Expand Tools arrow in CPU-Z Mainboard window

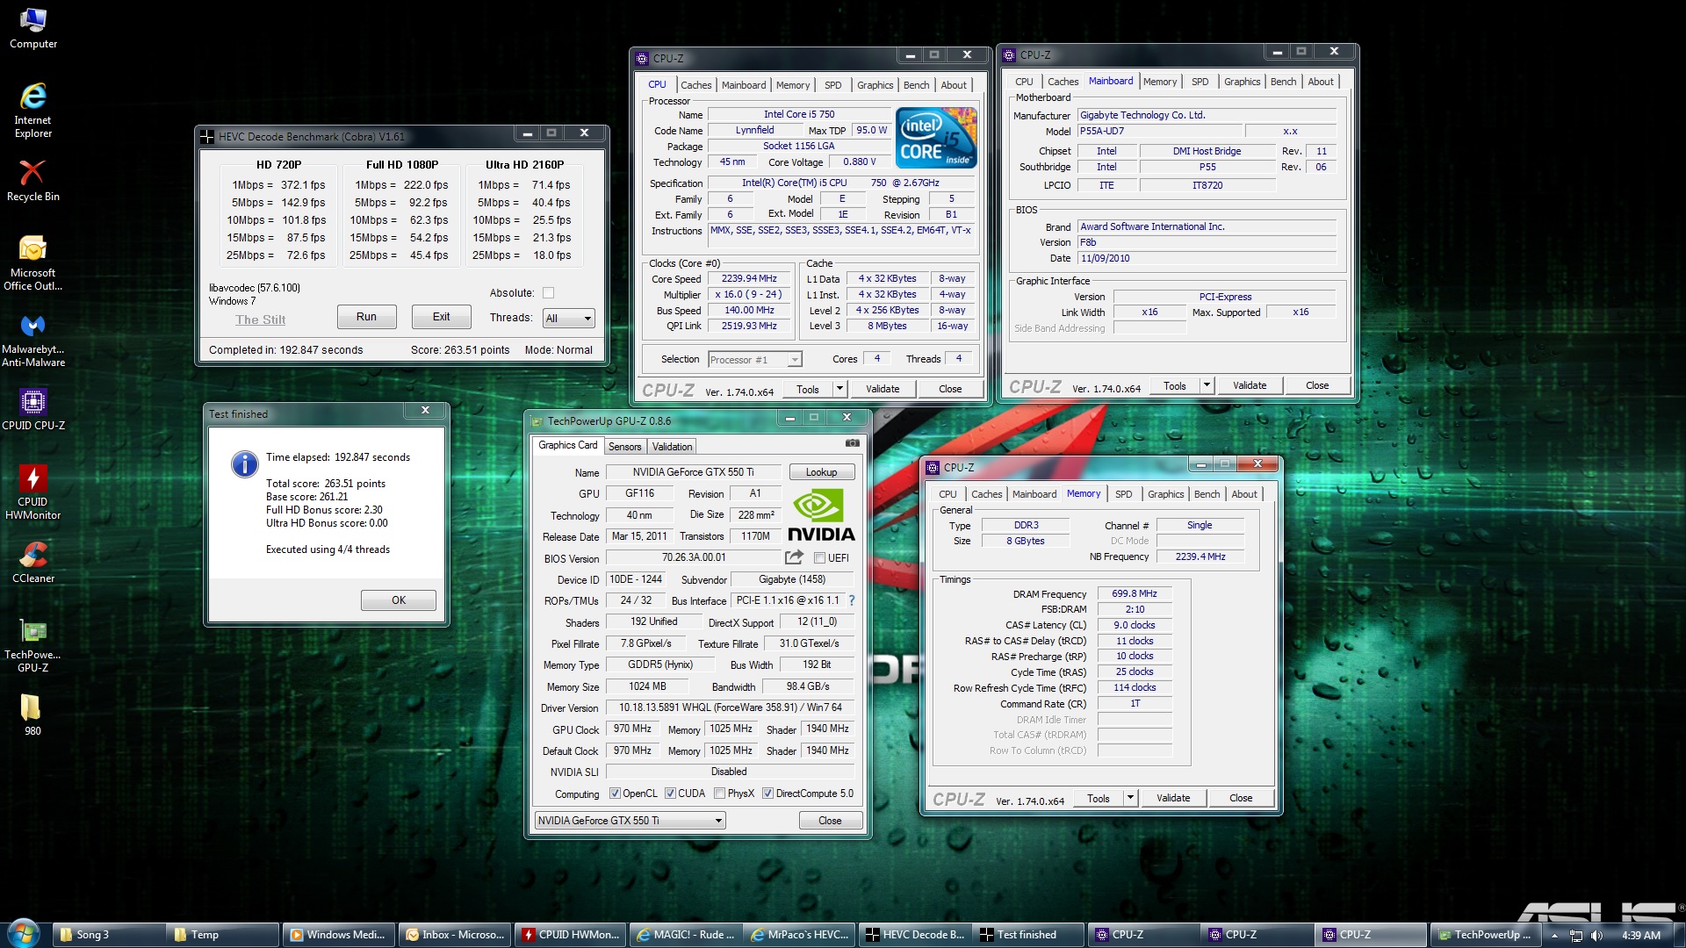click(x=1207, y=385)
